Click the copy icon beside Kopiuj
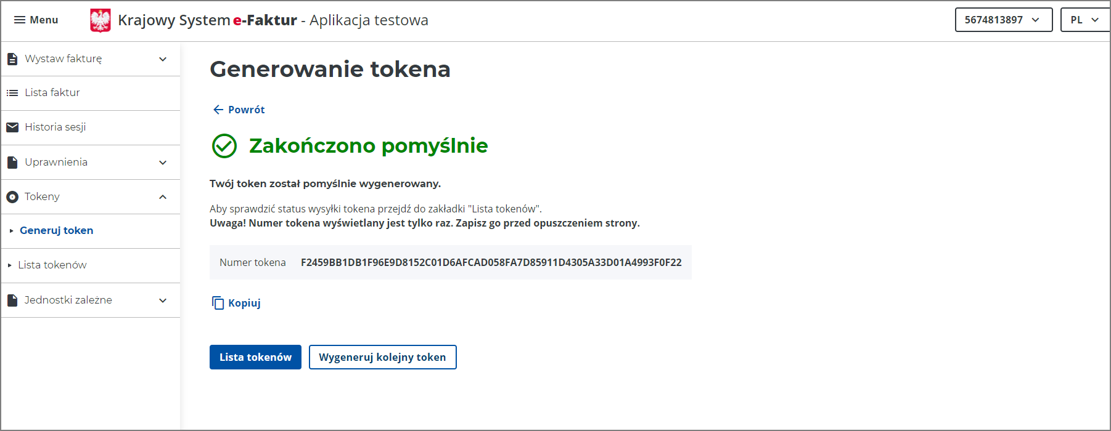 point(218,303)
